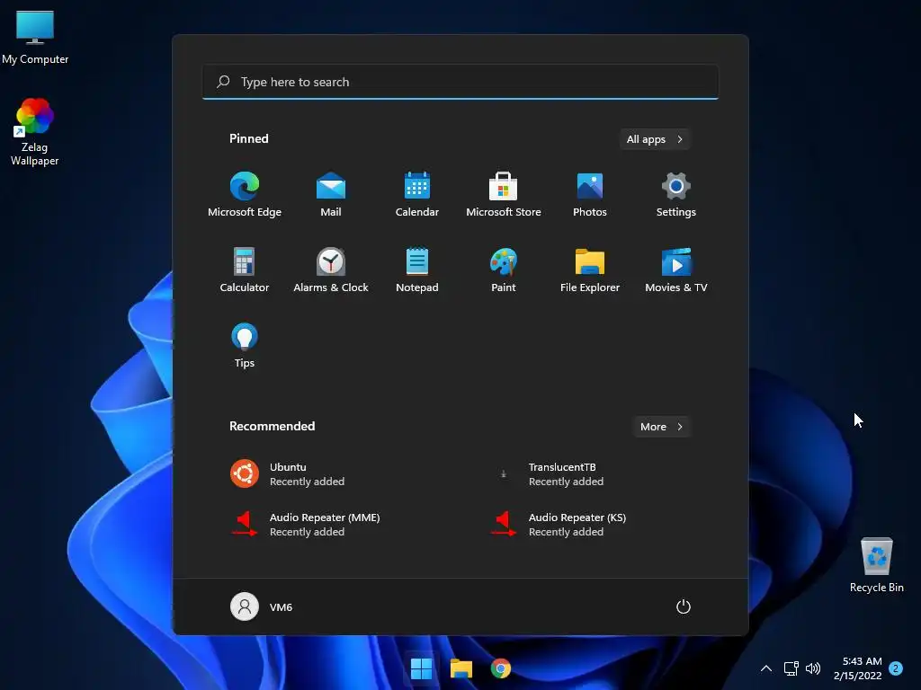
Task: Open Microsoft Store
Action: pos(504,195)
